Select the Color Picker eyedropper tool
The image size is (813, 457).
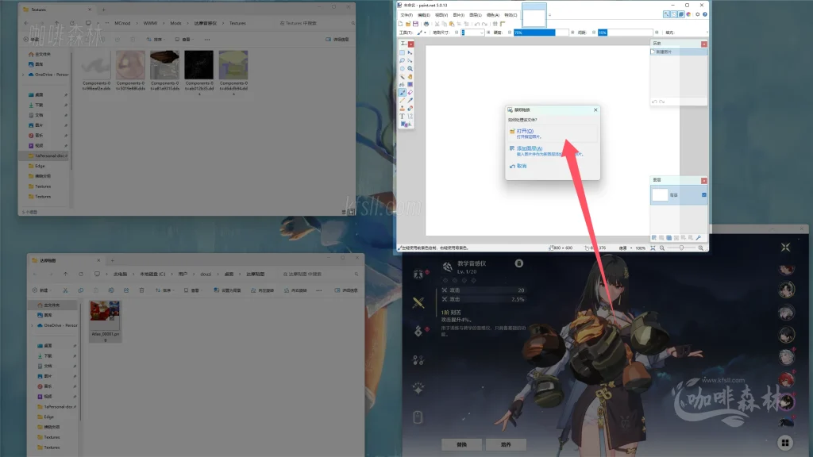click(410, 100)
